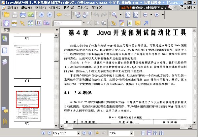Click the eSlick advertisement banner

point(151,8)
